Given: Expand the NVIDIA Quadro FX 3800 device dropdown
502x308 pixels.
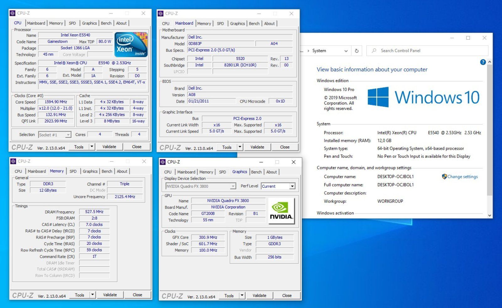Looking at the screenshot, I should coord(233,186).
